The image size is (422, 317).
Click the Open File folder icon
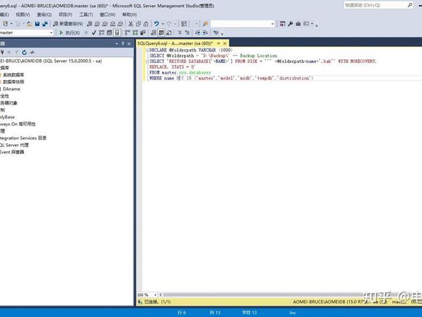pyautogui.click(x=30, y=24)
